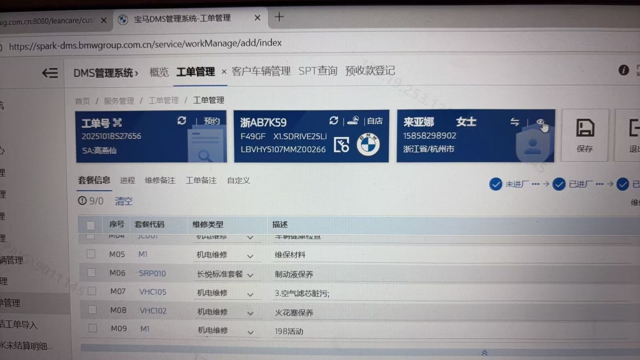Image resolution: width=640 pixels, height=360 pixels.
Task: Click the scan icon beside 工单号
Action: click(117, 122)
